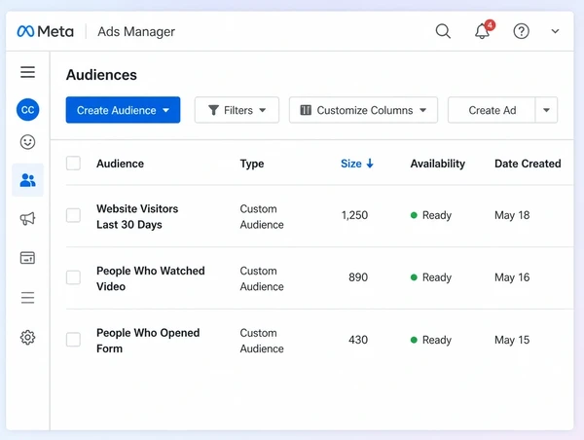Screen dimensions: 584x440
Task: Expand the arrow next to Create Ad
Action: 546,110
